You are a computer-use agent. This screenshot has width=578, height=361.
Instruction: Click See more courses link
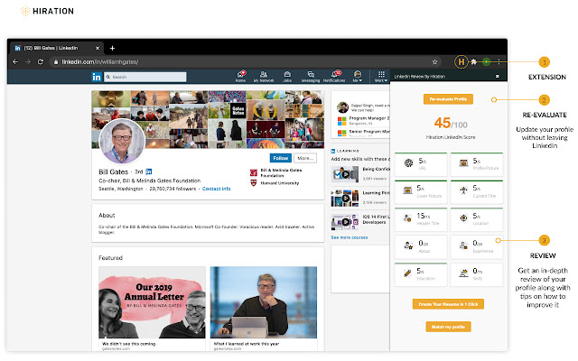click(350, 237)
